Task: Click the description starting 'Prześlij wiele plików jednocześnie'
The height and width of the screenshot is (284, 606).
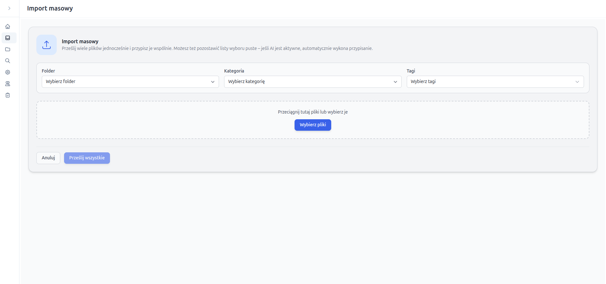Action: tap(217, 48)
